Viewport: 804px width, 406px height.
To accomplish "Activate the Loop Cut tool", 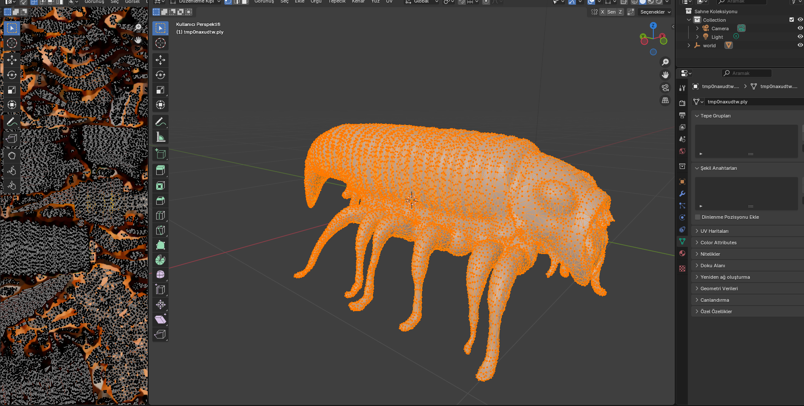I will [160, 215].
